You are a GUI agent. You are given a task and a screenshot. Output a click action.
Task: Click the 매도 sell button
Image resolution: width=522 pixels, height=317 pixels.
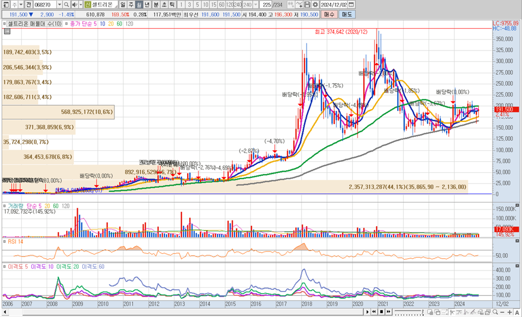click(347, 13)
